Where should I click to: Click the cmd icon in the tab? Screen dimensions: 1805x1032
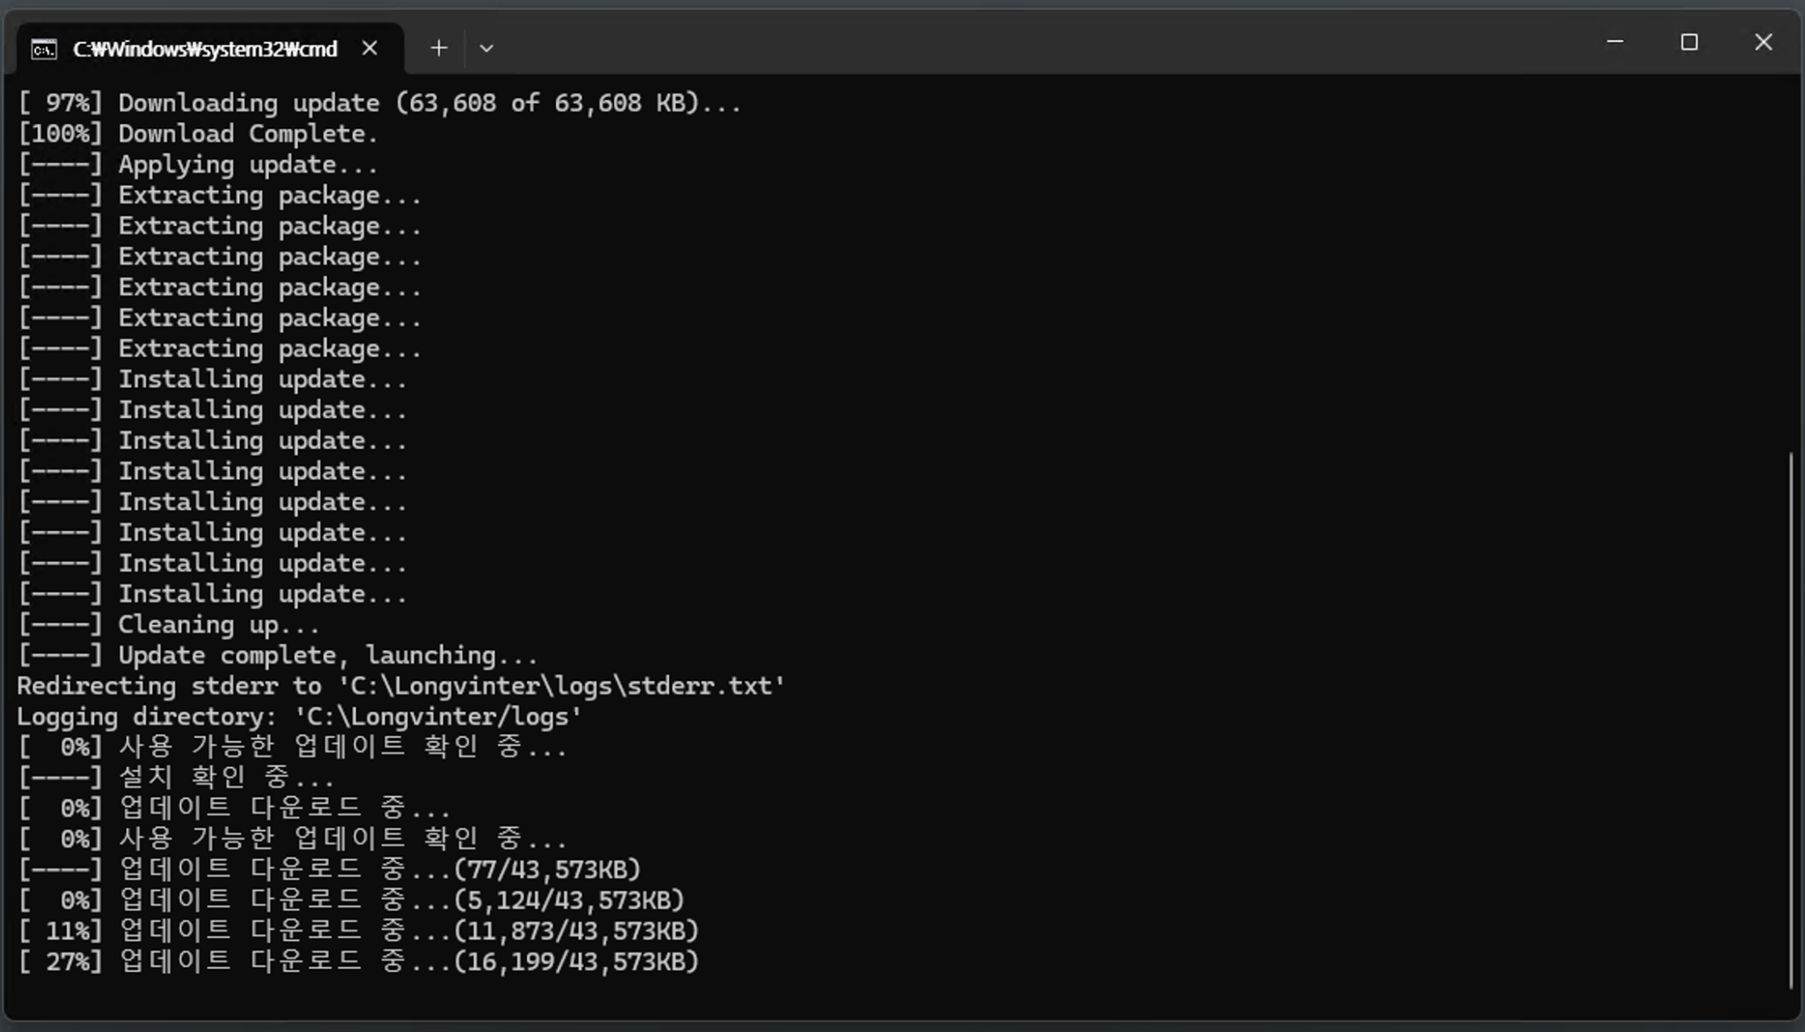tap(43, 50)
